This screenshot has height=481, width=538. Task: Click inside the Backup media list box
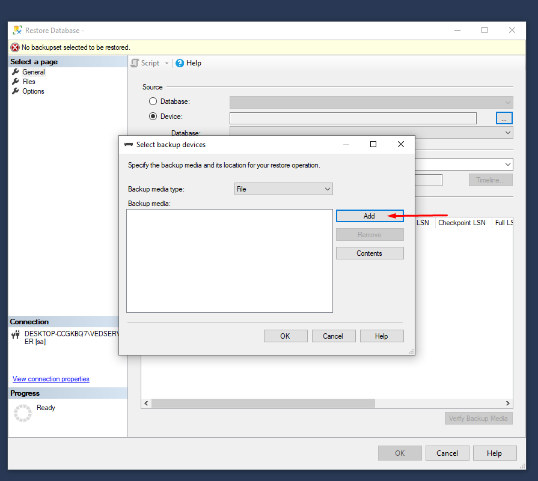[229, 261]
